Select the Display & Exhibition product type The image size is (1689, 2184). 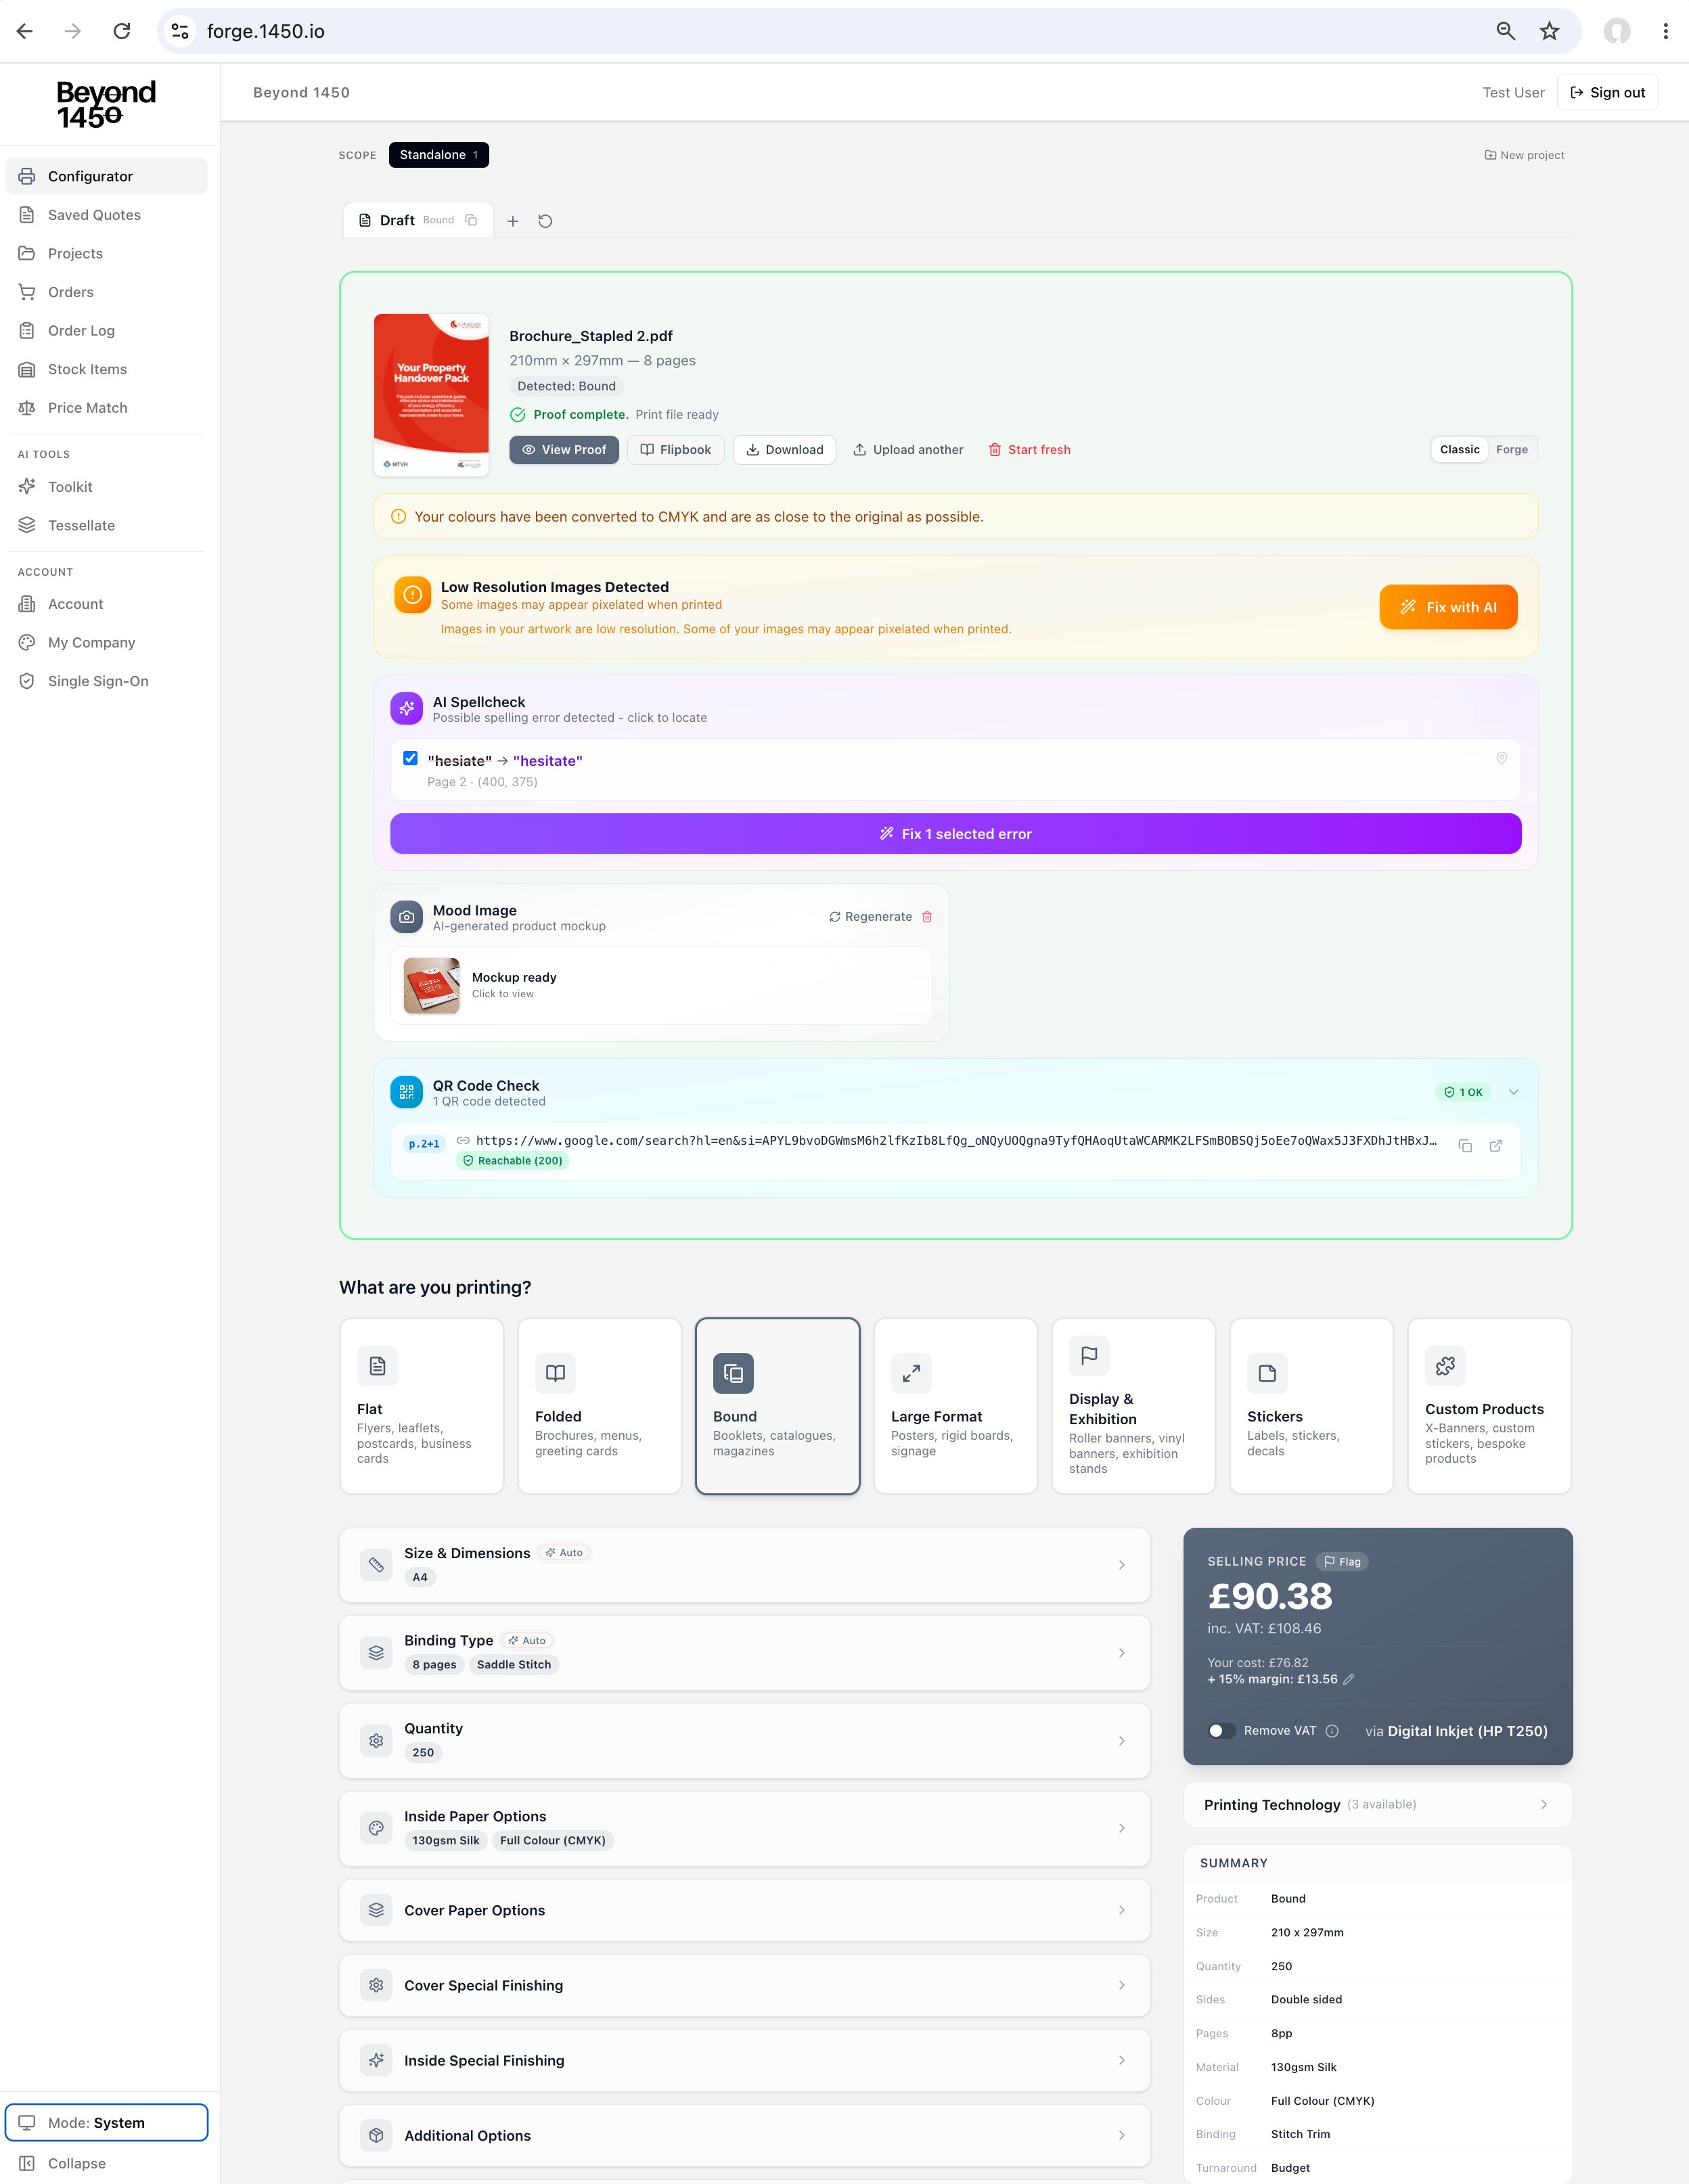coord(1133,1406)
